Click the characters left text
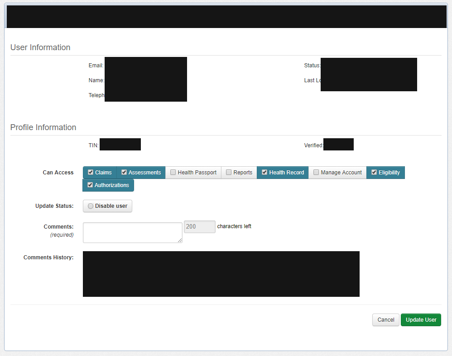The image size is (452, 356). coord(234,226)
